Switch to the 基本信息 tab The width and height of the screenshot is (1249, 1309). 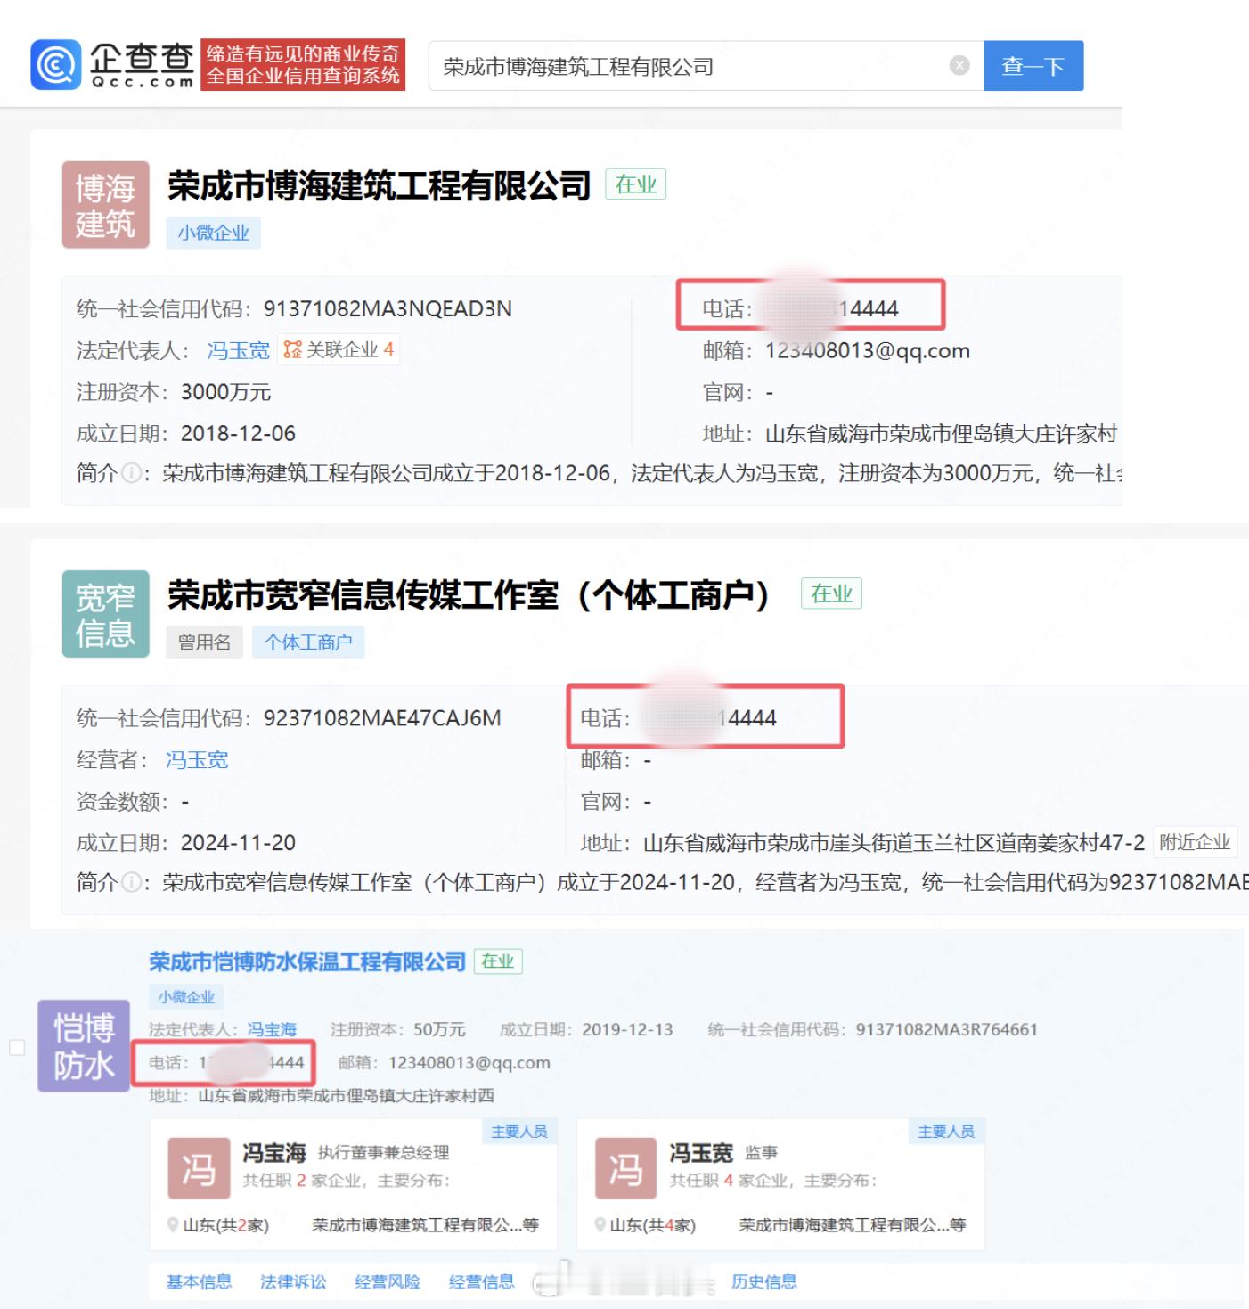tap(199, 1281)
